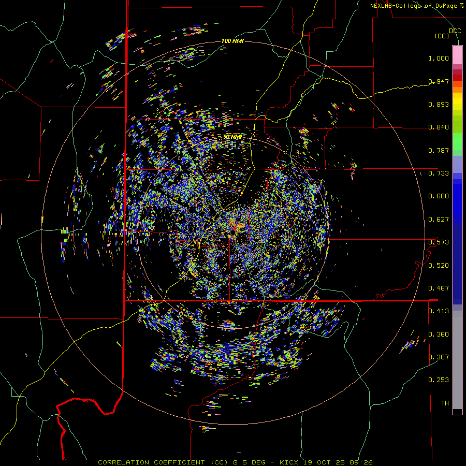The image size is (466, 466).
Task: Click the 0.680 legend value
Action: [439, 196]
